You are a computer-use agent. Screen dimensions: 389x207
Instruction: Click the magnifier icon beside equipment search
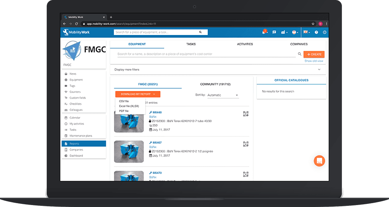pos(300,54)
